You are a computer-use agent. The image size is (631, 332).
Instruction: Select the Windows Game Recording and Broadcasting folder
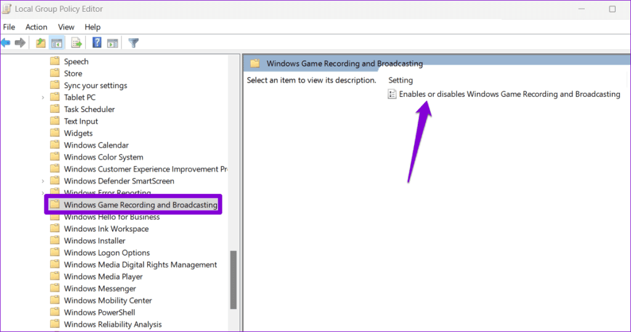click(x=140, y=204)
